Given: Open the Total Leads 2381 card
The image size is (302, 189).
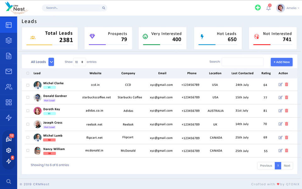Looking at the screenshot, I should coord(50,38).
